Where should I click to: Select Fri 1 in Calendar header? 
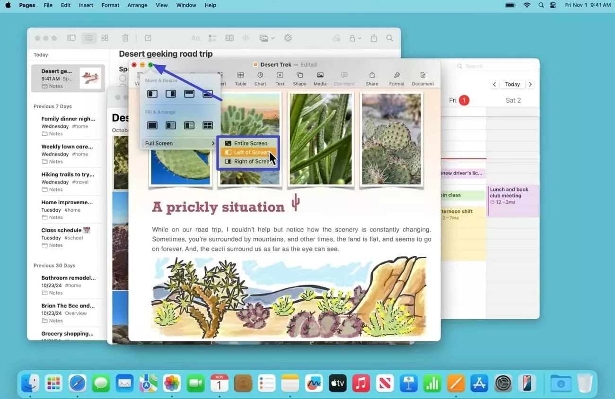[459, 100]
